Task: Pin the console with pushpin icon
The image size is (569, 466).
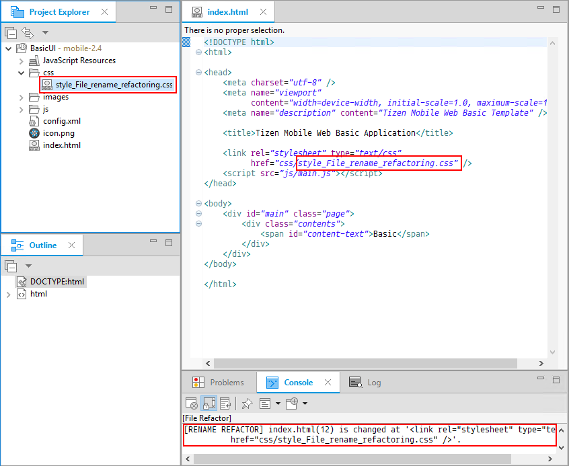Action: tap(247, 403)
